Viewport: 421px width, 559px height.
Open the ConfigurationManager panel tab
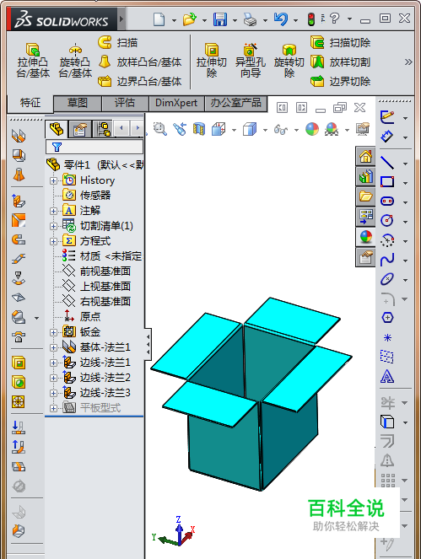[x=103, y=129]
